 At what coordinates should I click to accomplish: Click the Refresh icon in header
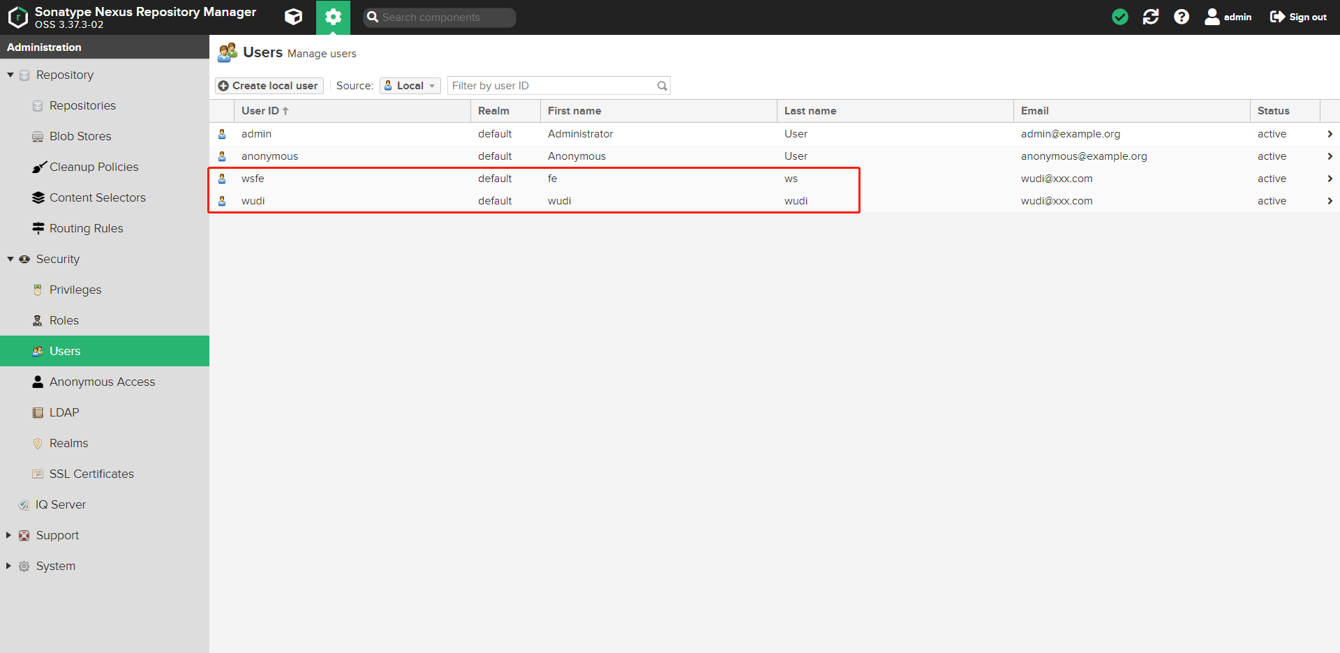click(x=1151, y=17)
